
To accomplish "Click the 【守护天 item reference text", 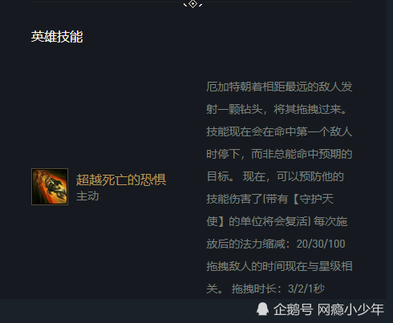I will click(x=314, y=199).
